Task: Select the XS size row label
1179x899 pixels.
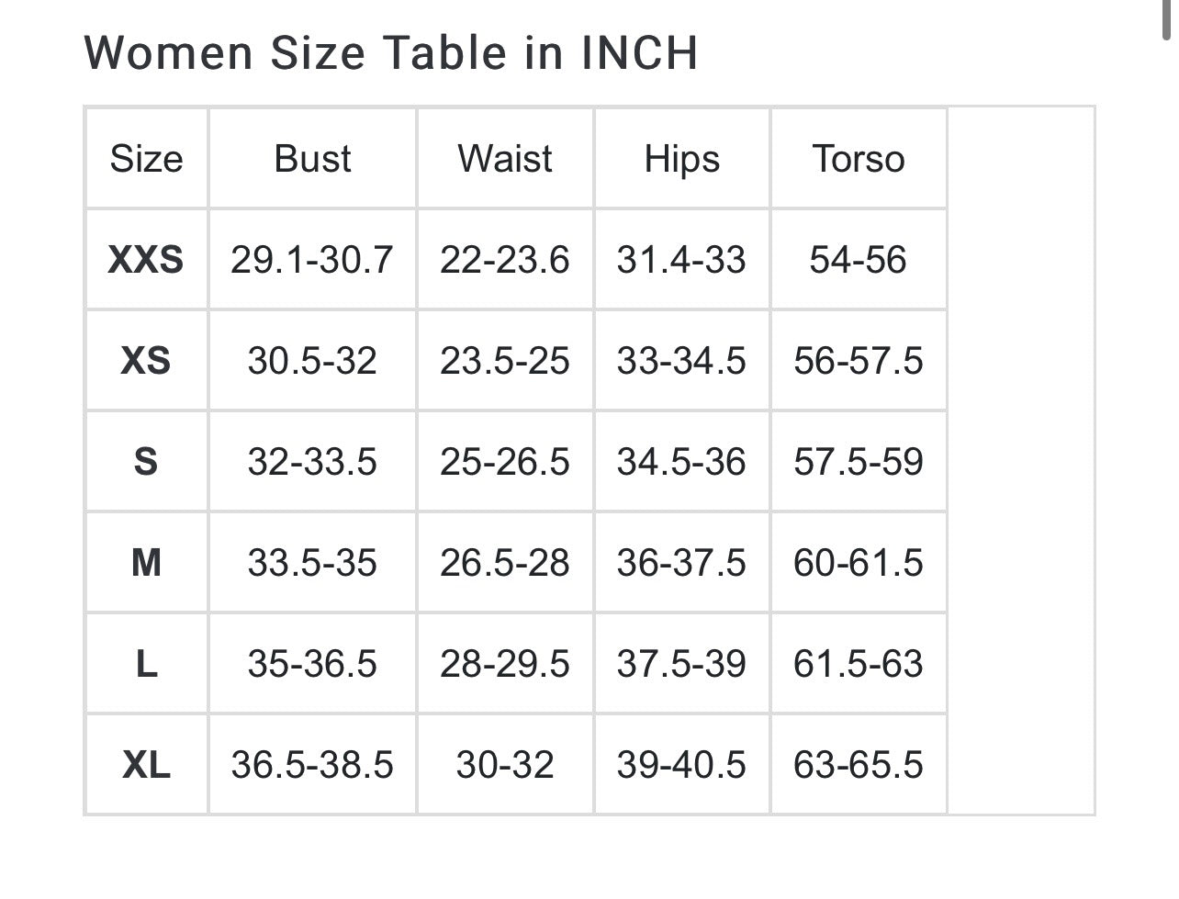Action: [x=146, y=361]
